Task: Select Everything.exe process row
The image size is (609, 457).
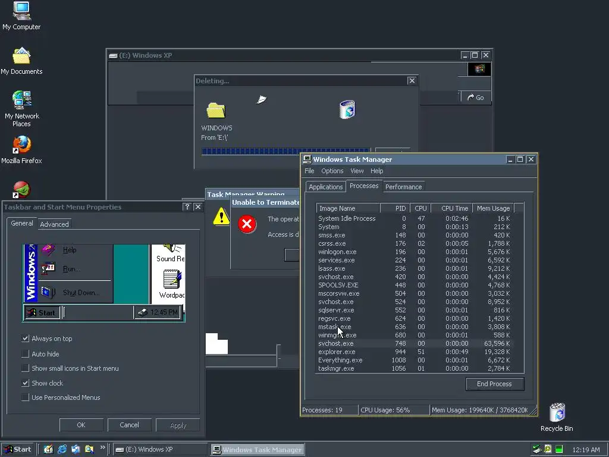Action: click(x=414, y=360)
